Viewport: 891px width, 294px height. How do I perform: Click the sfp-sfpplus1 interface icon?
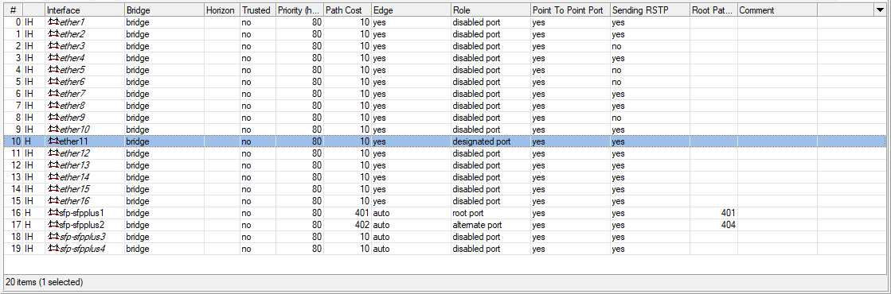click(x=53, y=213)
